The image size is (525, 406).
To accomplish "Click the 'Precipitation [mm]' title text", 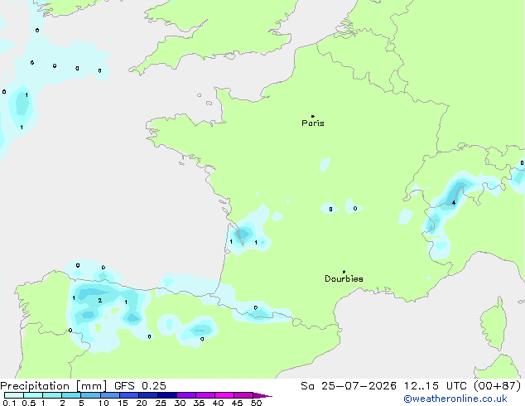I will point(54,386).
